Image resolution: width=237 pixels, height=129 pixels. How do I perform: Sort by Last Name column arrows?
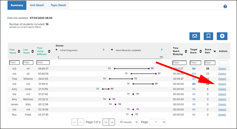click(x=33, y=51)
